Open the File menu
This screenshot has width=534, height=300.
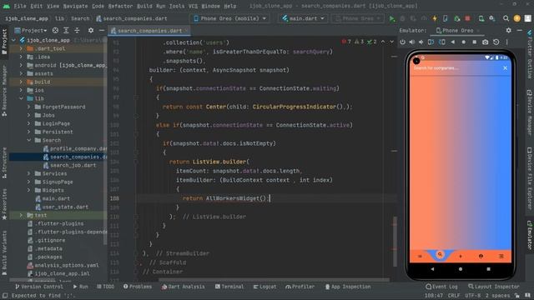20,6
